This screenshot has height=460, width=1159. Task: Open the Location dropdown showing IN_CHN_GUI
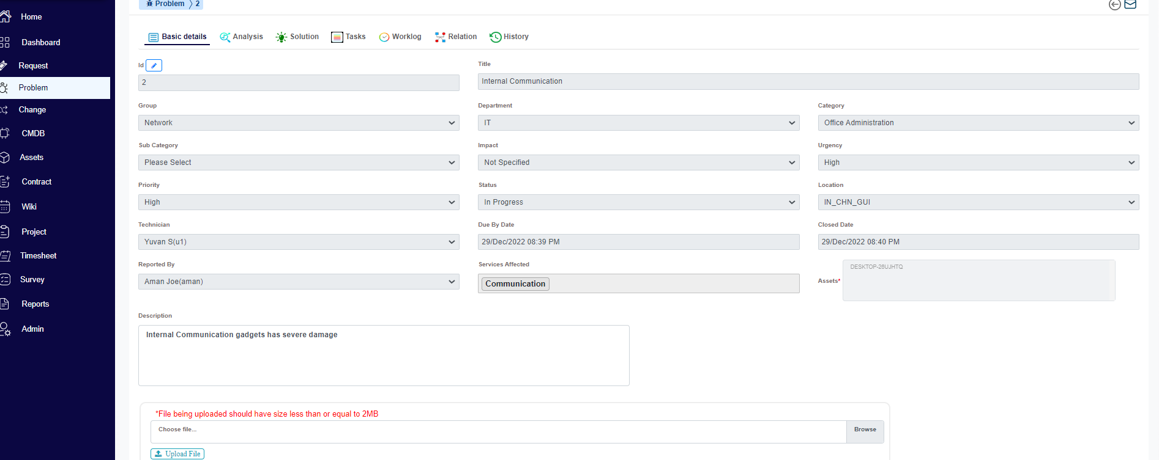[978, 202]
